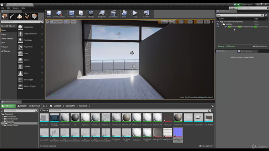Viewport: 269px width, 151px height.
Task: Open the viewport options dropdown arrow
Action: pos(47,22)
